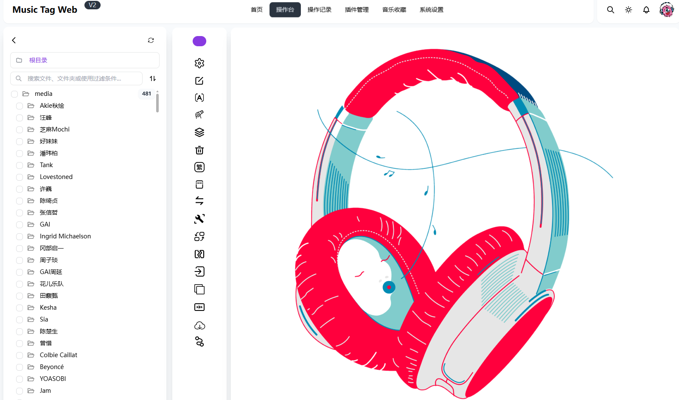Check the media folder checkbox

click(x=14, y=94)
